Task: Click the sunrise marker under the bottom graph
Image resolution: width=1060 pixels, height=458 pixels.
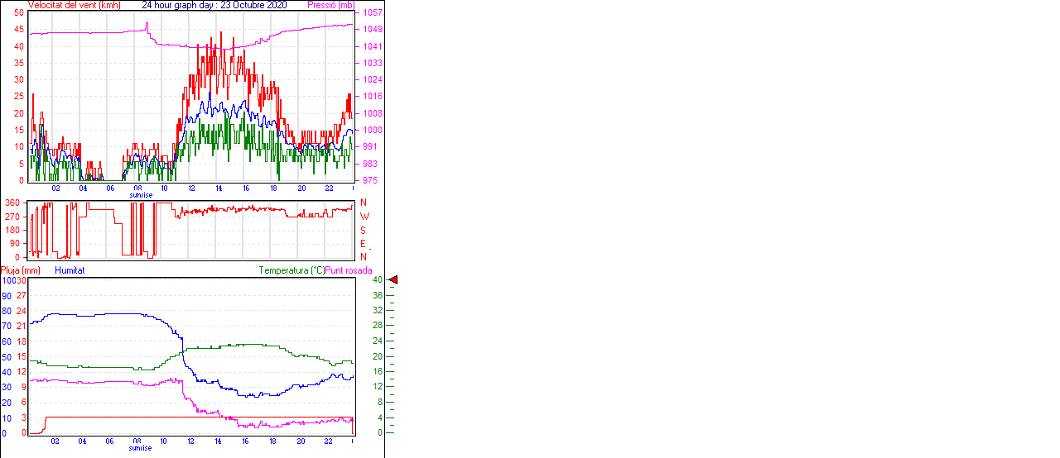Action: pyautogui.click(x=140, y=448)
